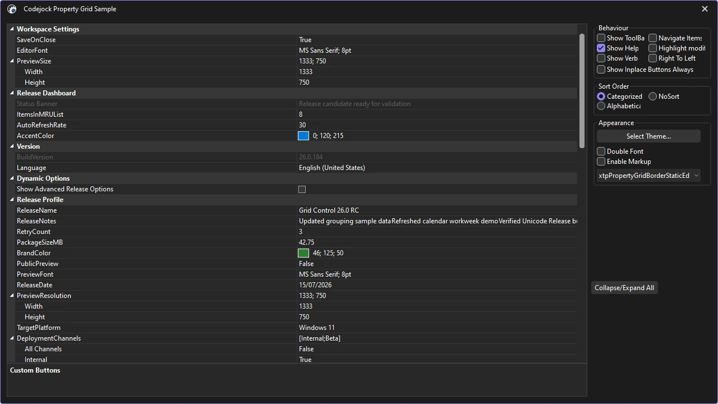718x404 pixels.
Task: Click the ItemsInMRUList value 8
Action: coord(301,114)
